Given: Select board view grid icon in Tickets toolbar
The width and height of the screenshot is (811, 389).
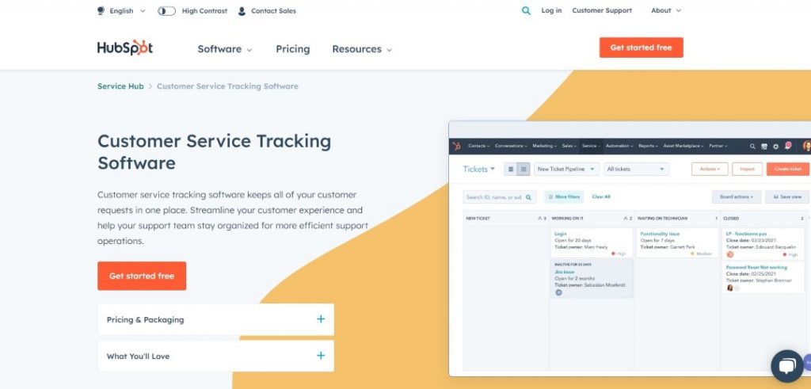Looking at the screenshot, I should [x=524, y=170].
